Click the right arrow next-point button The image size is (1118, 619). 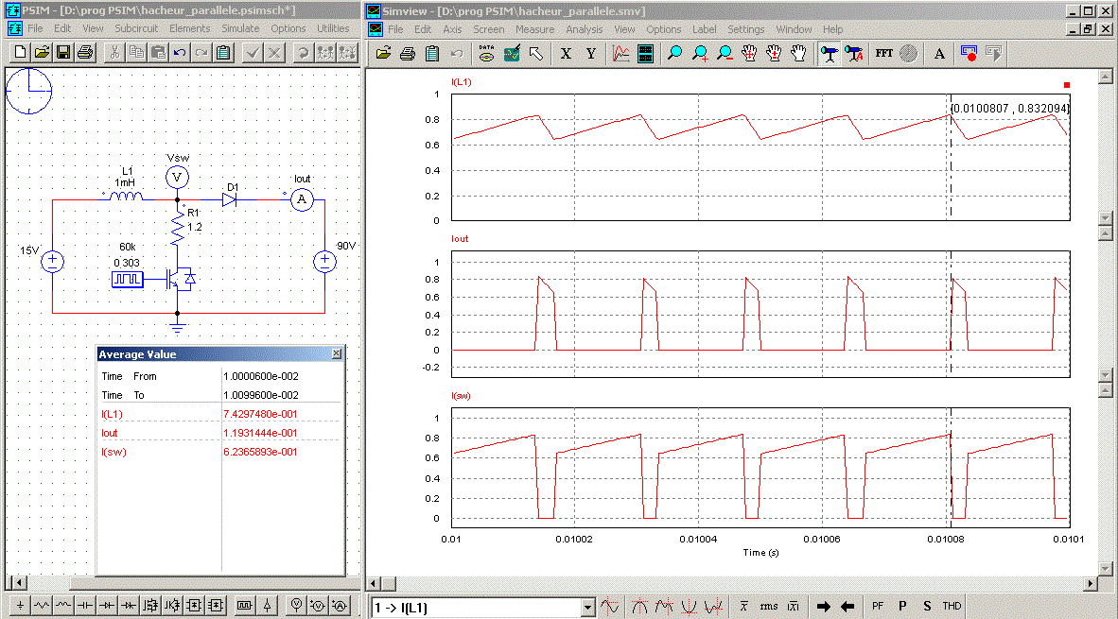823,607
